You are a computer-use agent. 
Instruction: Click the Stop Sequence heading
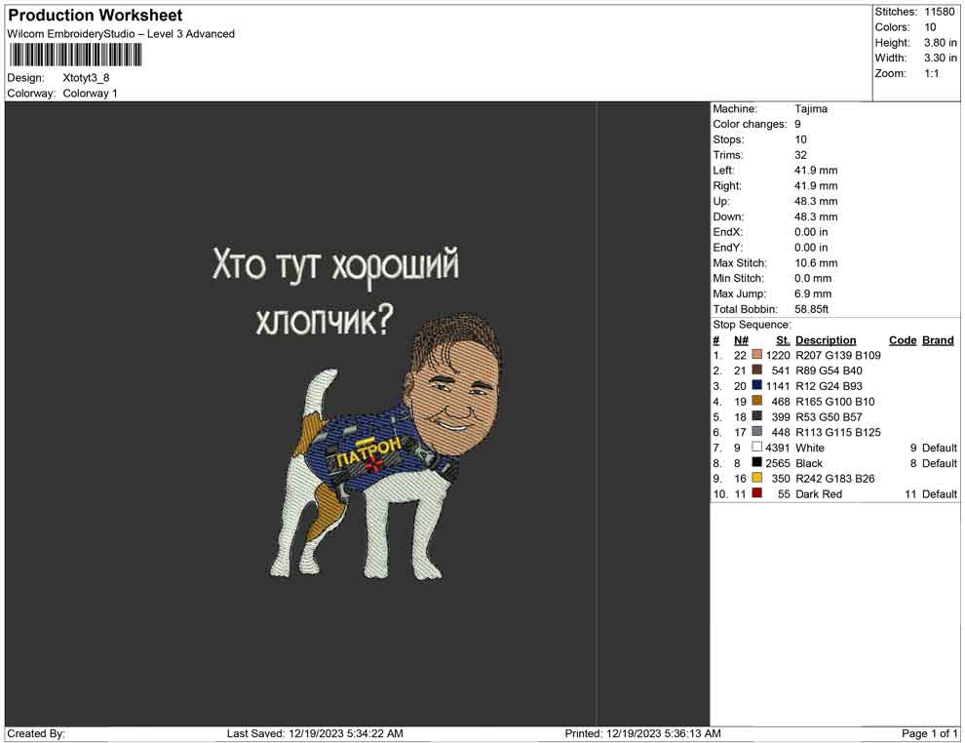pos(753,325)
